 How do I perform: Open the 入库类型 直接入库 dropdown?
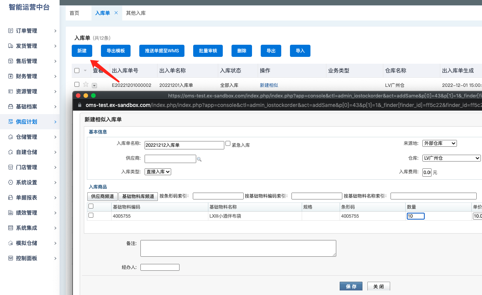tap(158, 172)
